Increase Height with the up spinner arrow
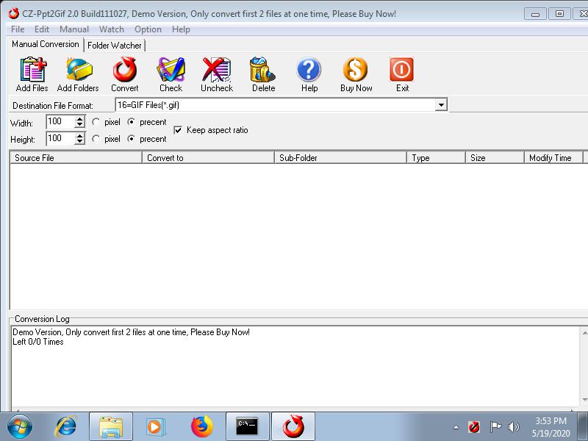 tap(79, 136)
